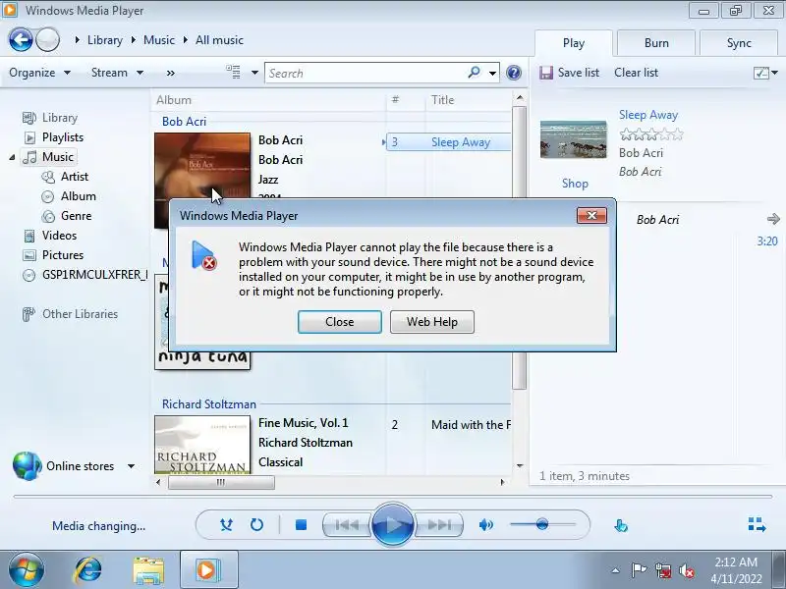Toggle repeat in playback controls
Screen dimensions: 786x589
click(256, 525)
